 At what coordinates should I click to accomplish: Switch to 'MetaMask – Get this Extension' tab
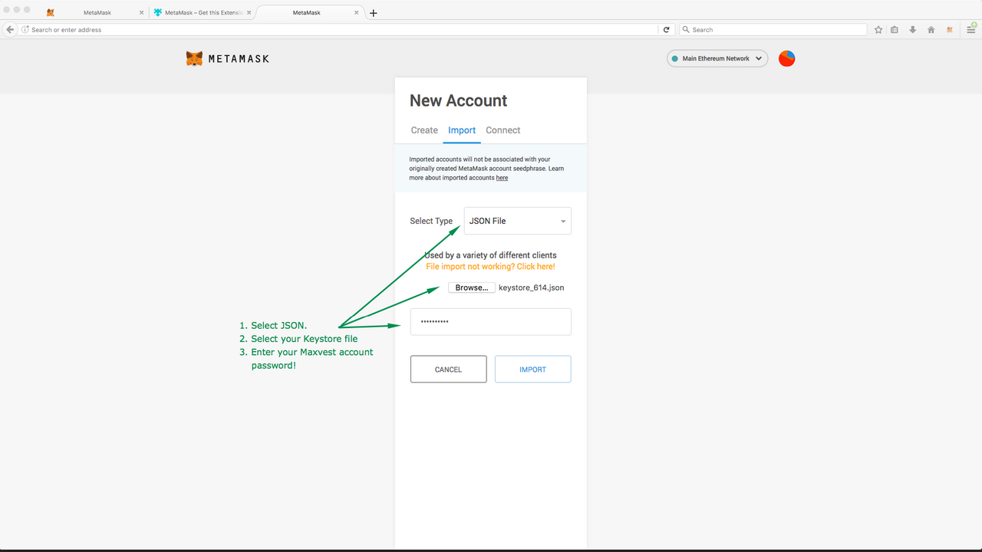click(x=203, y=13)
